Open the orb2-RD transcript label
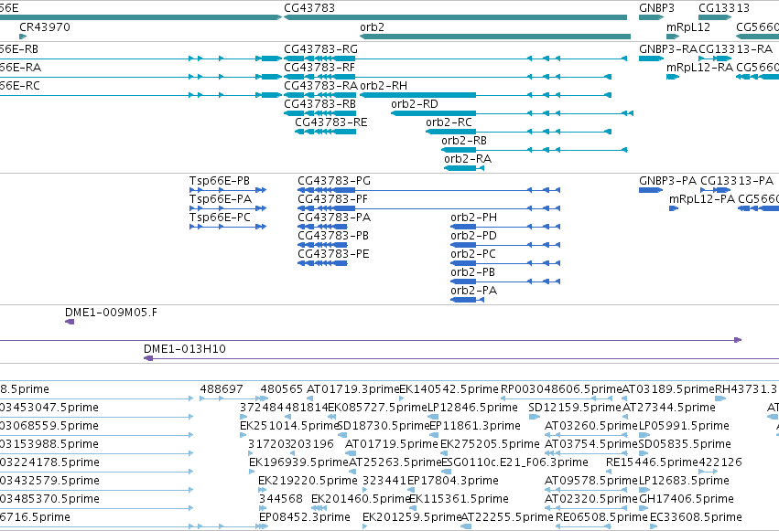The width and height of the screenshot is (779, 531). click(415, 104)
